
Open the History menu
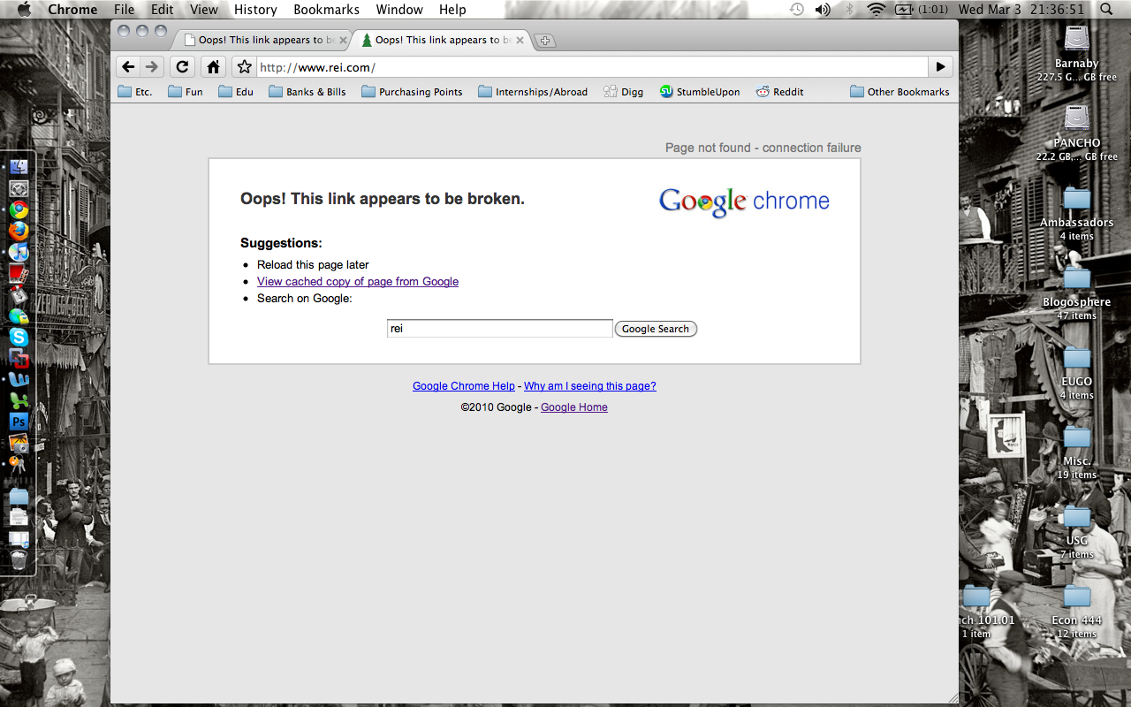pos(255,10)
